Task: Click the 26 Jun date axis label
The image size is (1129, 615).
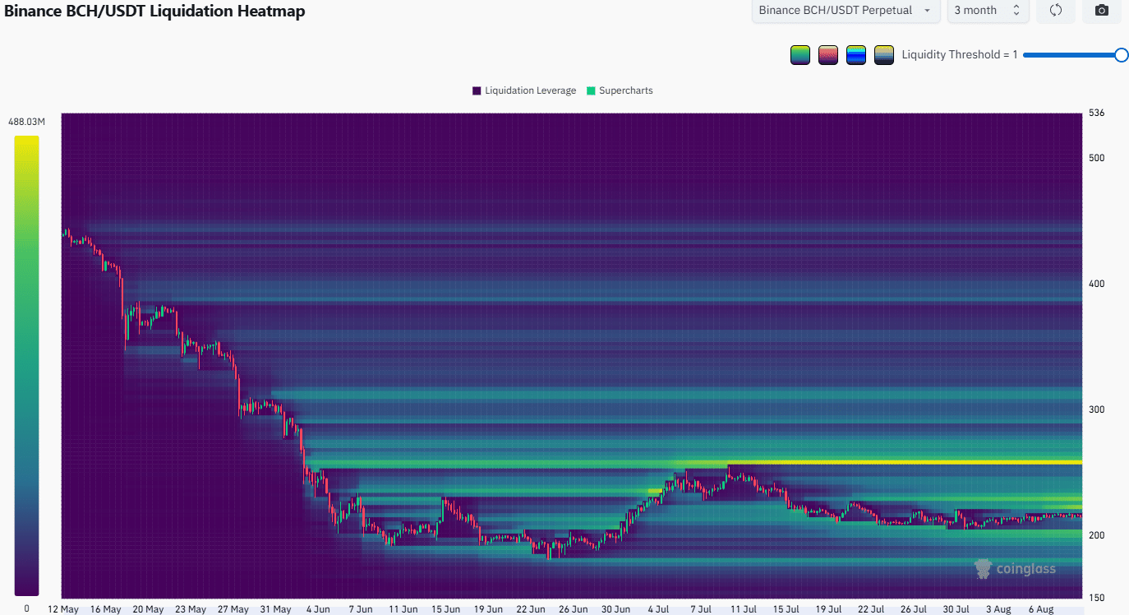Action: point(574,609)
